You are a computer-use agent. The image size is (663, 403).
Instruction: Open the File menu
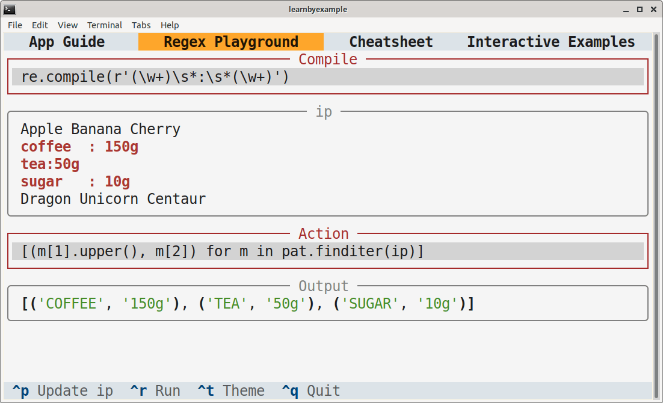(15, 25)
